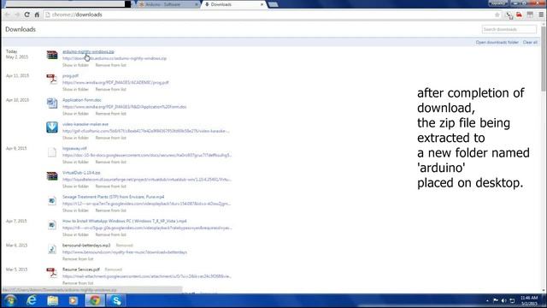Viewport: 547px width, 308px height.
Task: Open the grid extension icon beside Chrome menu
Action: point(530,15)
